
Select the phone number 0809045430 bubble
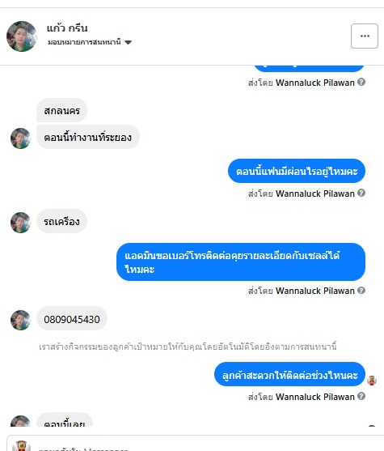point(72,319)
